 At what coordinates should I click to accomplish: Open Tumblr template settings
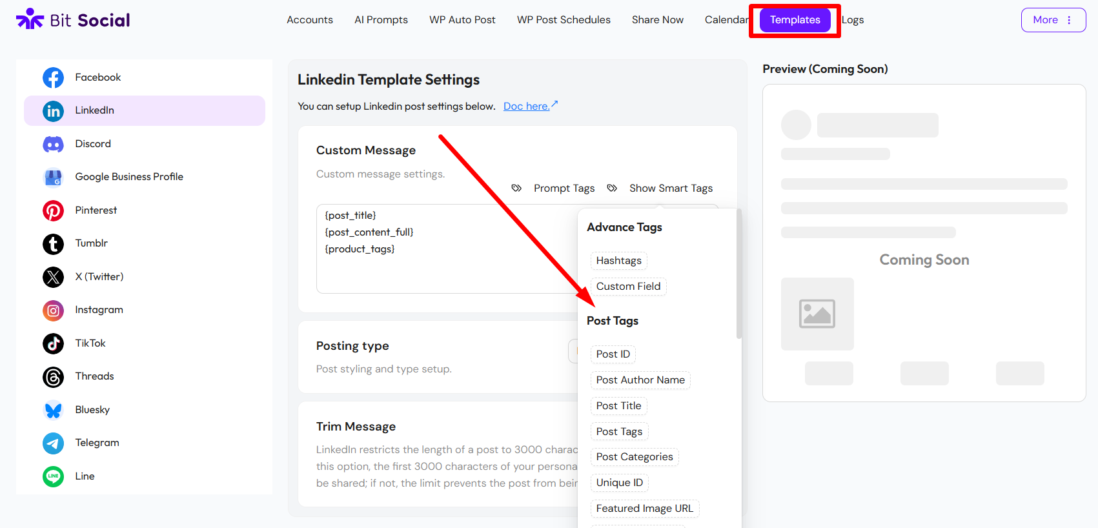(x=145, y=243)
